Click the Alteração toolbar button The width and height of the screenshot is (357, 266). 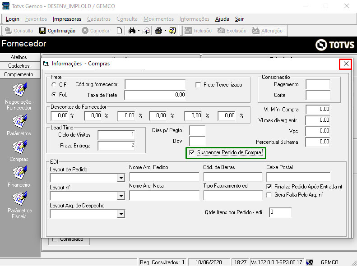point(267,31)
